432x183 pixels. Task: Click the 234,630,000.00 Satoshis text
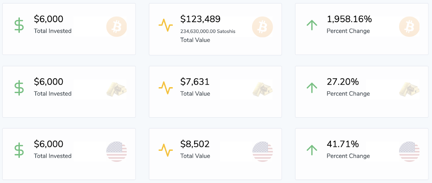pyautogui.click(x=208, y=31)
